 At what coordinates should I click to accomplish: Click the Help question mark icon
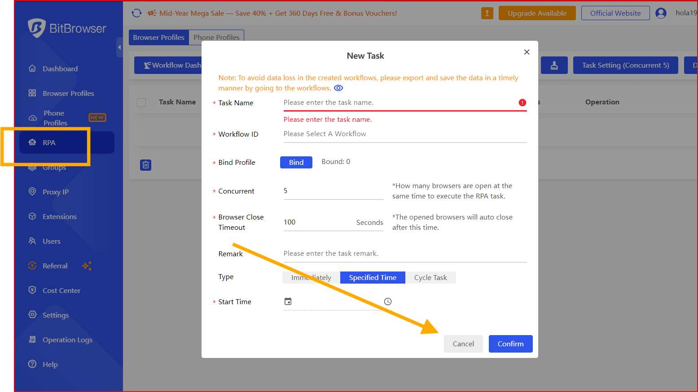coord(32,364)
